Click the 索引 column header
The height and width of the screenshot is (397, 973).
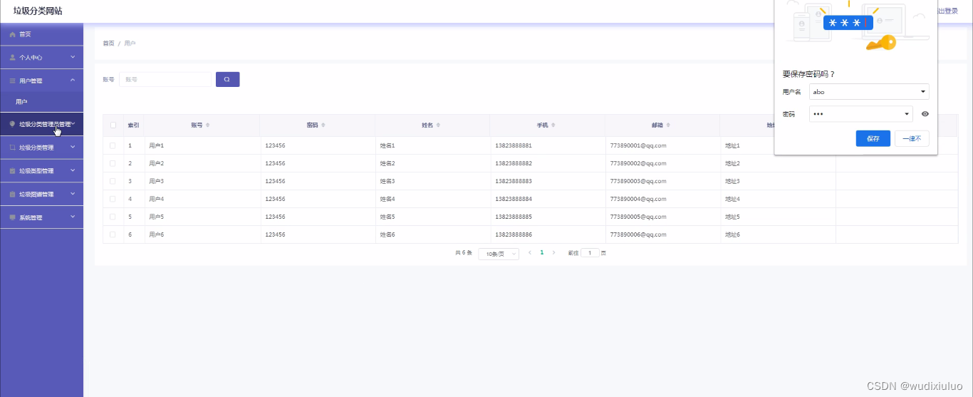(133, 125)
